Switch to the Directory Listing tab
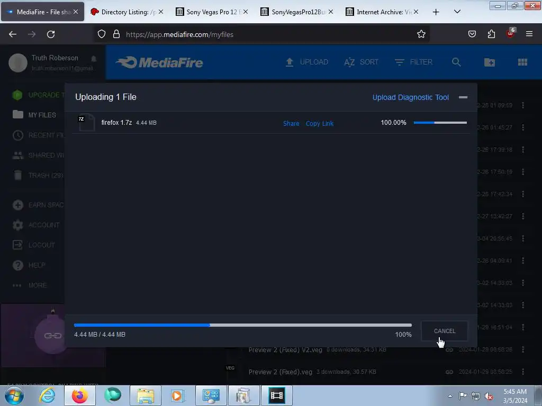This screenshot has width=542, height=406. pyautogui.click(x=127, y=12)
